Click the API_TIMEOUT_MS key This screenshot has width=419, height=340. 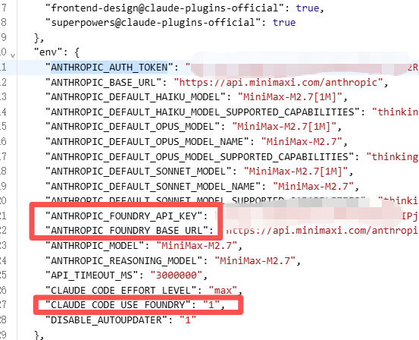click(x=92, y=275)
